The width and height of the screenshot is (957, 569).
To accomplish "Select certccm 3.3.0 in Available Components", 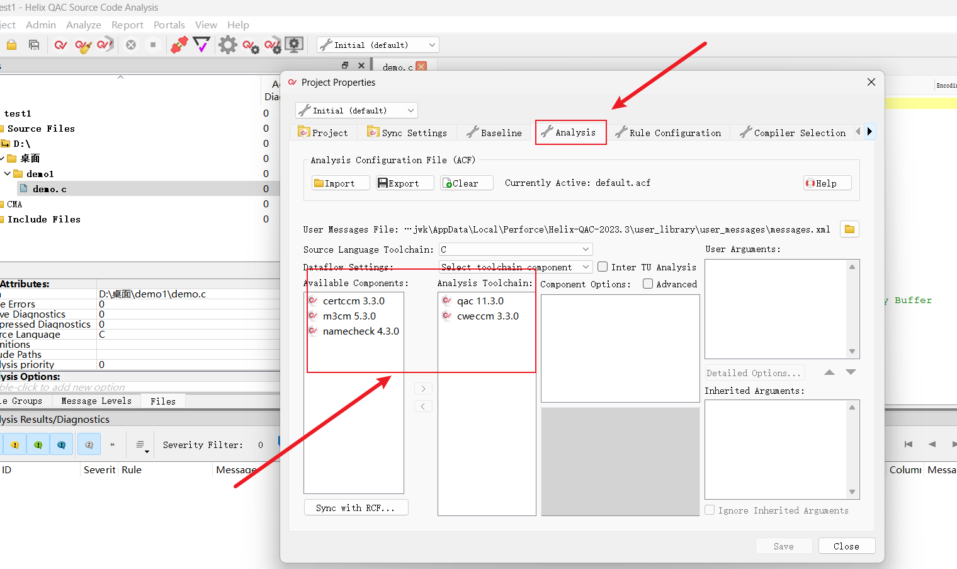I will pos(354,301).
